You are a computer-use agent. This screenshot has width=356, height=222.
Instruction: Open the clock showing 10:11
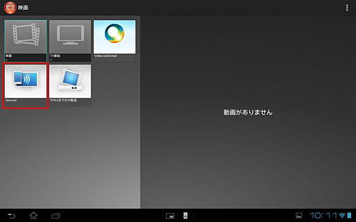[323, 215]
